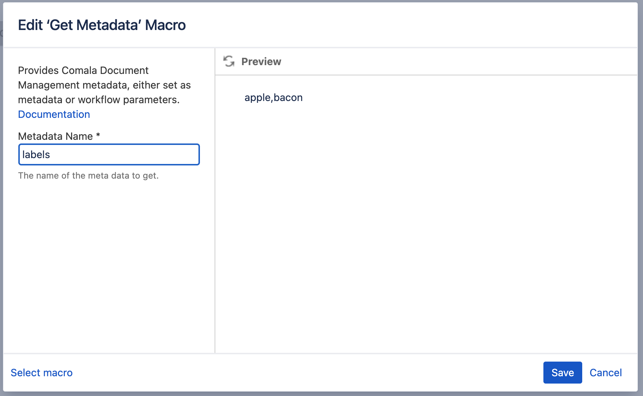643x396 pixels.
Task: Click the 'Edit Get Metadata Macro' dialog title
Action: (102, 25)
